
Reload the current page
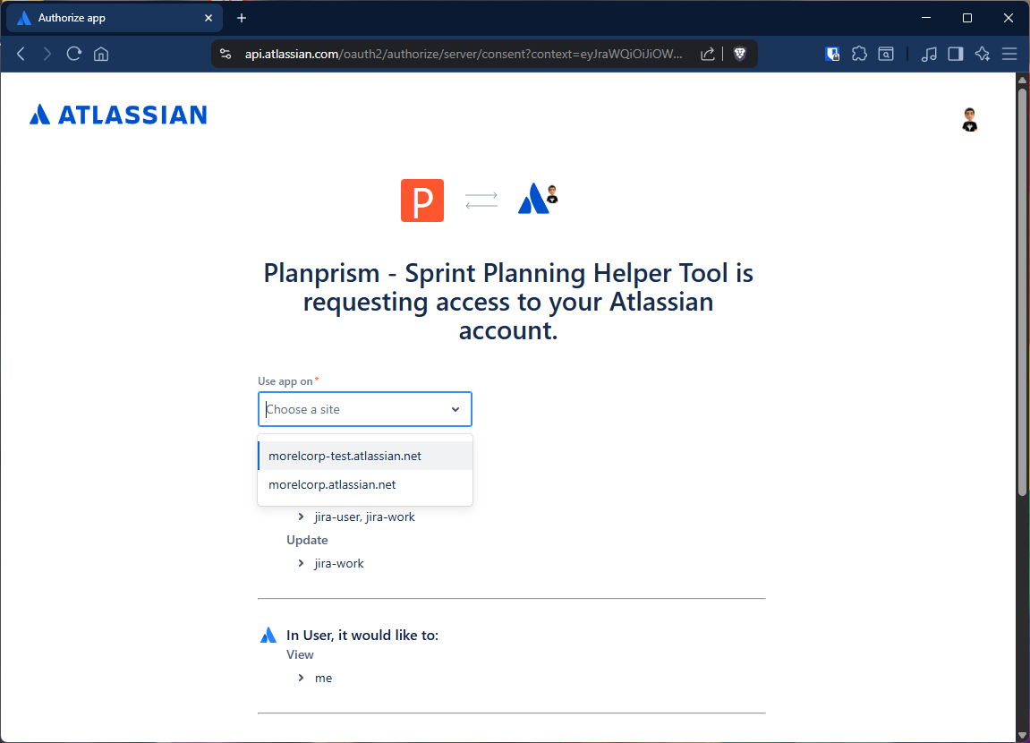tap(73, 54)
